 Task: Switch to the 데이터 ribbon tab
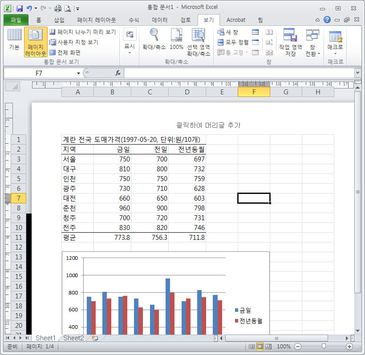(x=160, y=20)
